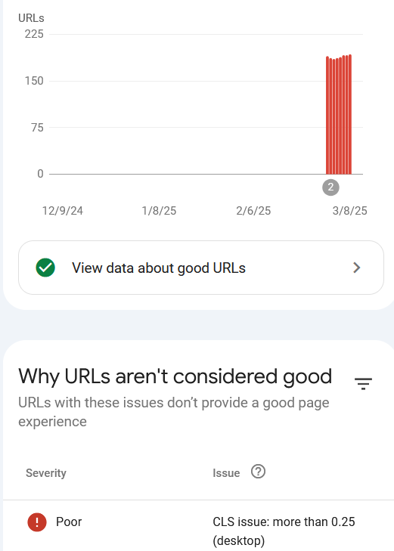Click the URLs chart axis title

click(x=31, y=18)
